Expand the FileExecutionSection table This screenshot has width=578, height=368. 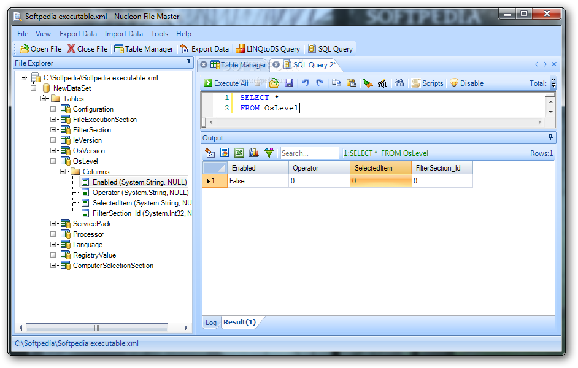(x=53, y=120)
